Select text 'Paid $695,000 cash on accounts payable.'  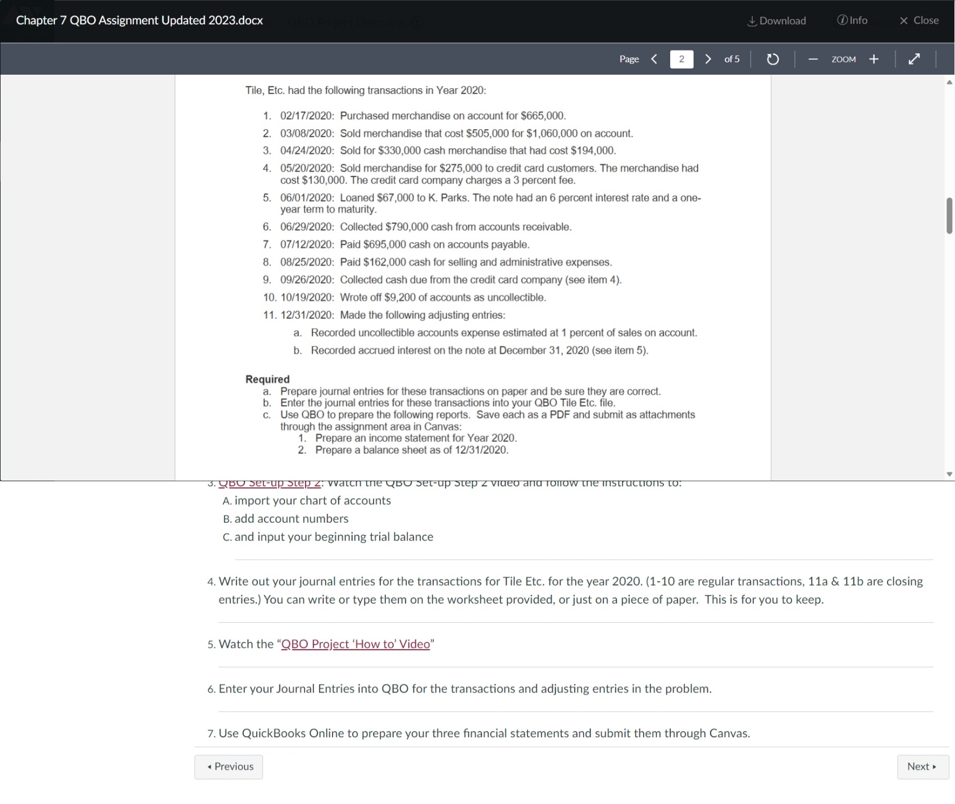click(435, 245)
